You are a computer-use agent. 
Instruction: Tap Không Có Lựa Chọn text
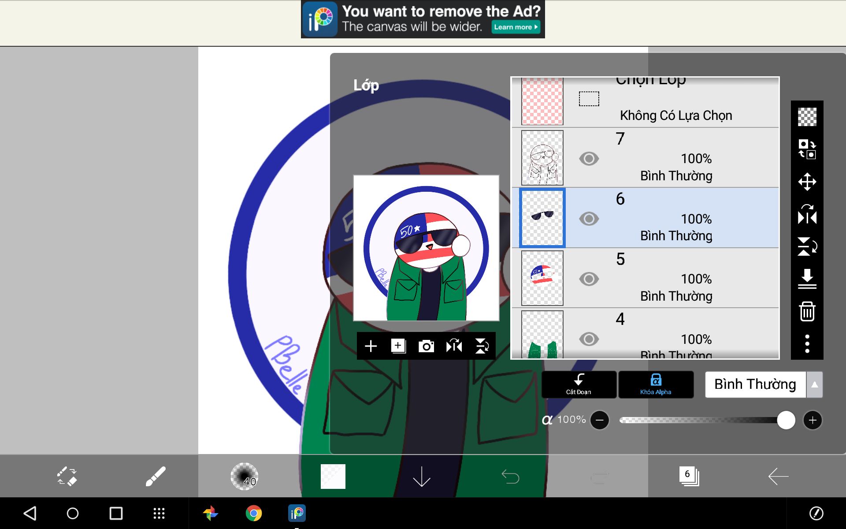[x=676, y=115]
